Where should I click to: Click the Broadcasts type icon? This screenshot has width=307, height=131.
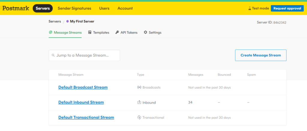[x=139, y=87]
